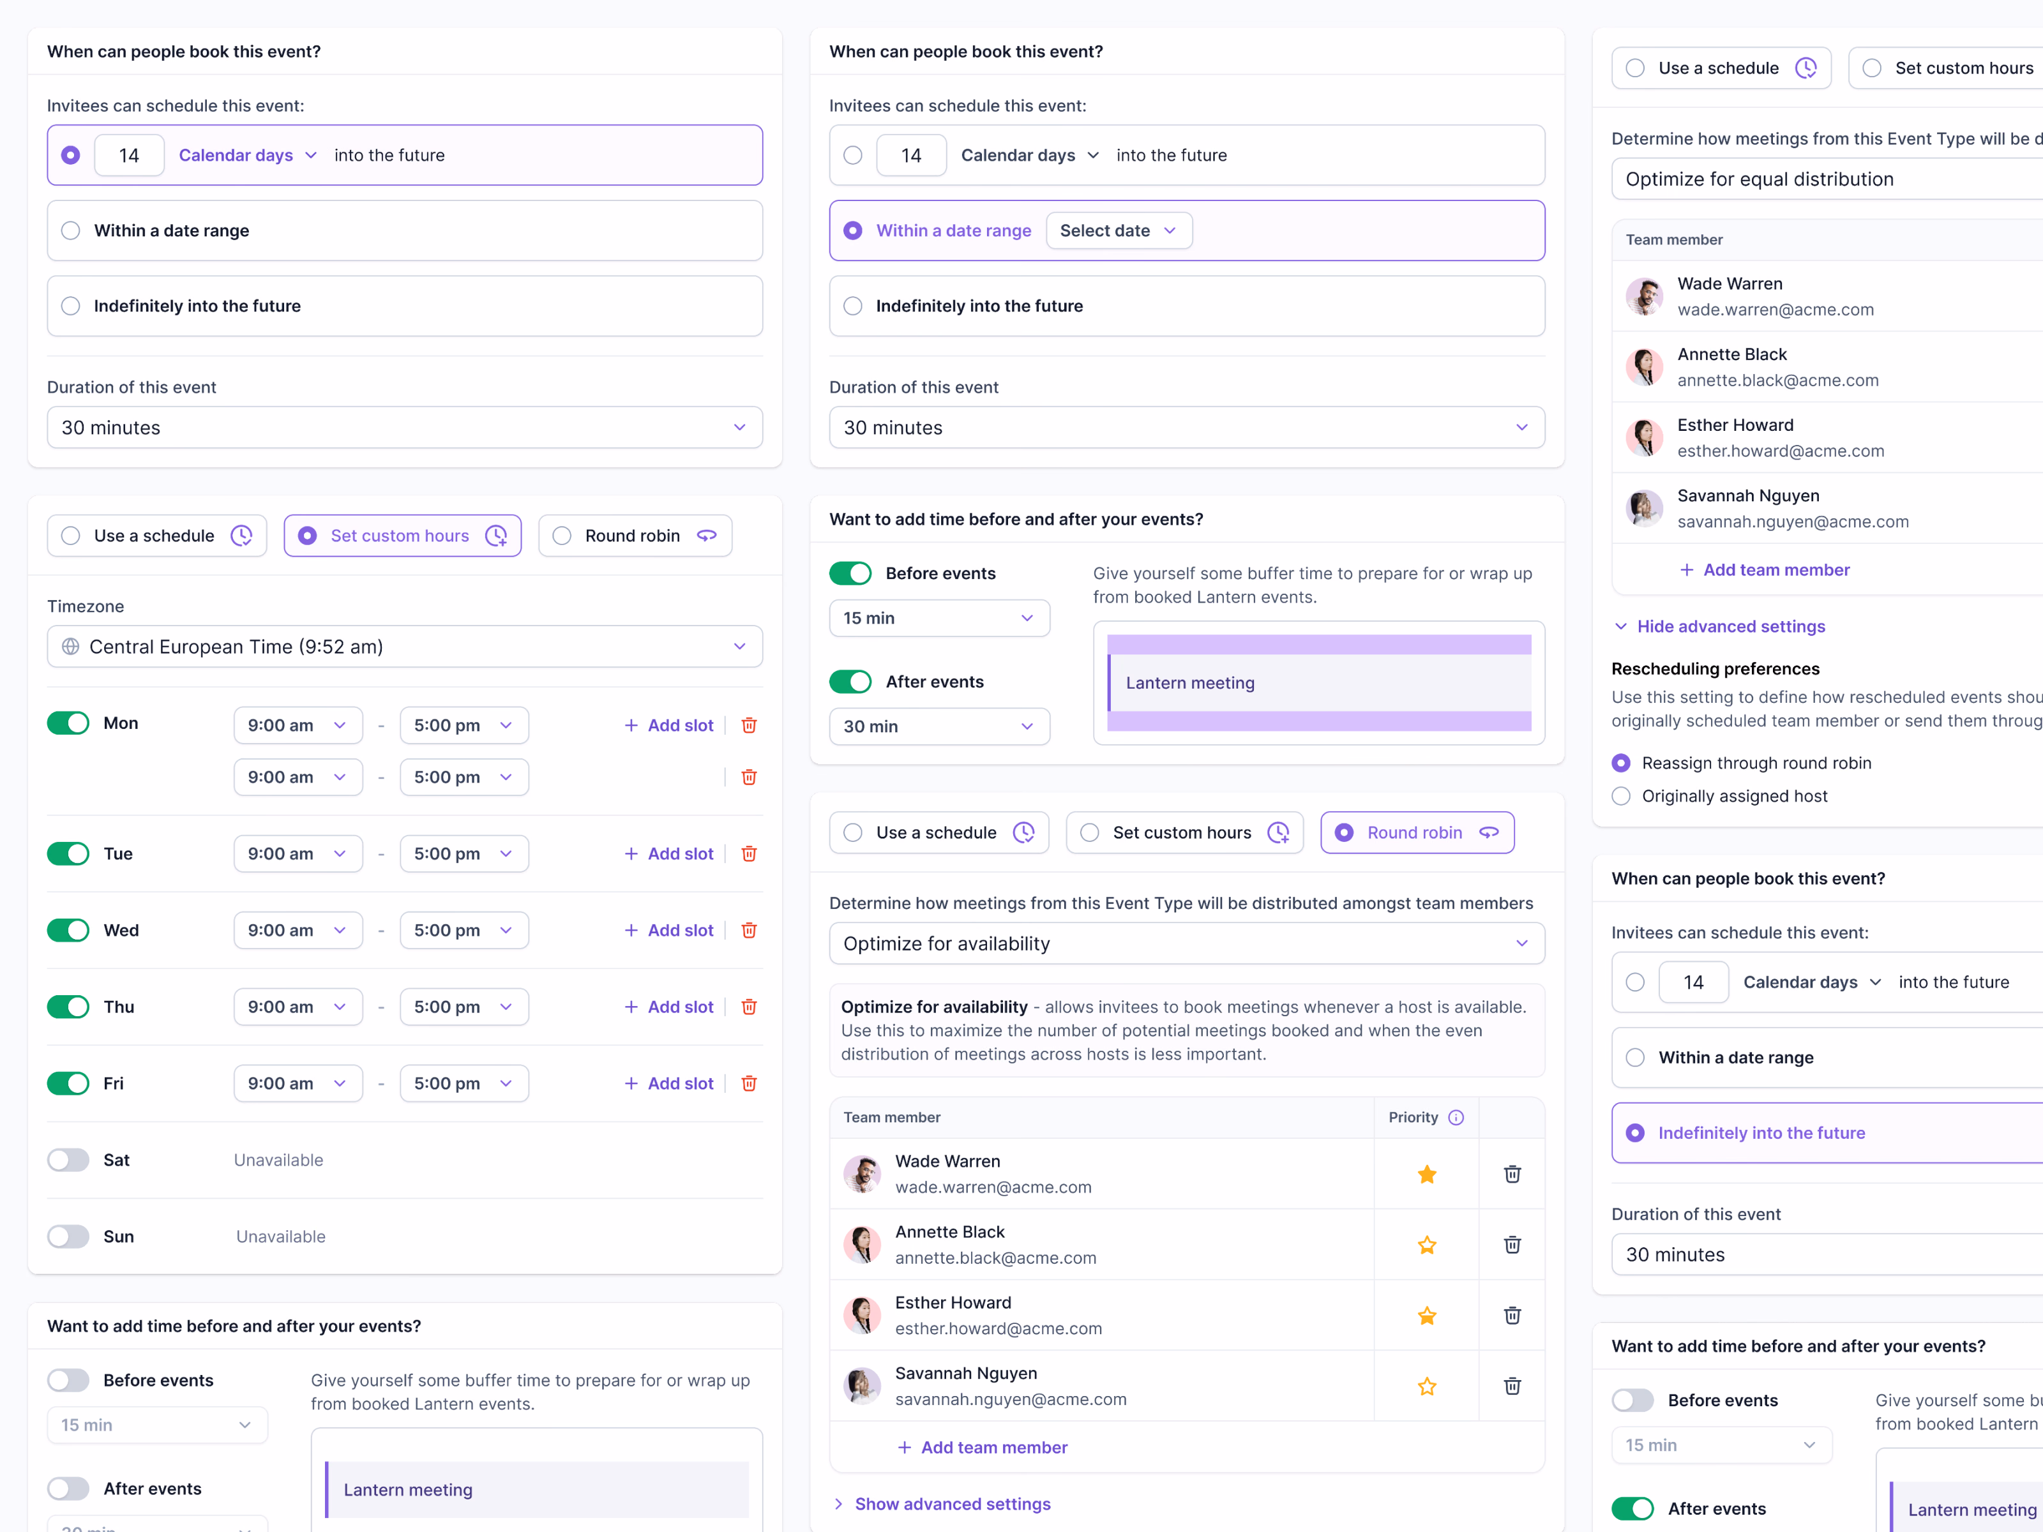2043x1532 pixels.
Task: Click Add team member in right panel
Action: pos(1764,570)
